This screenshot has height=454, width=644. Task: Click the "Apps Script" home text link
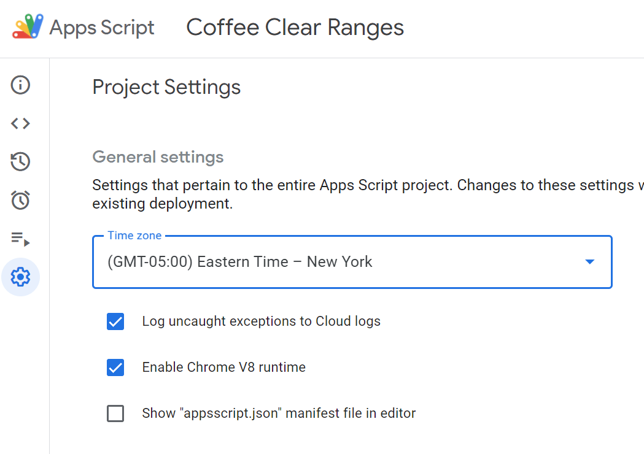[102, 28]
